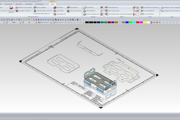
Task: Switch to the Konstruktion ribbon tab
Action: (x=9, y=4)
